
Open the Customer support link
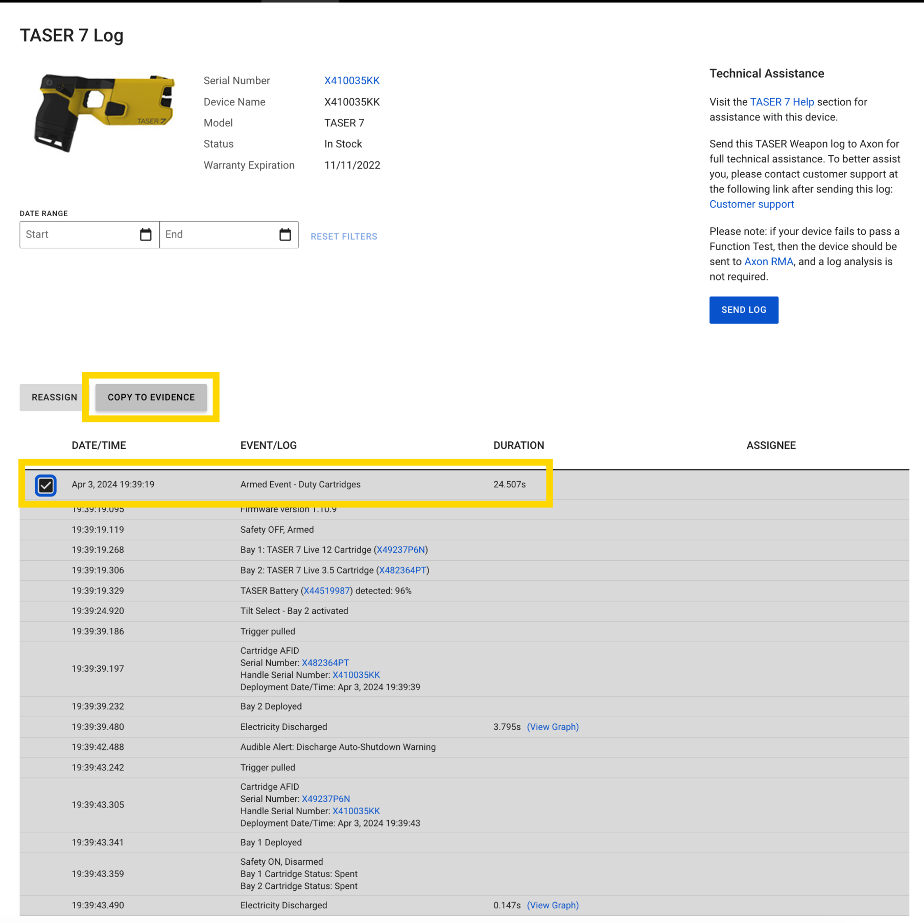tap(751, 204)
